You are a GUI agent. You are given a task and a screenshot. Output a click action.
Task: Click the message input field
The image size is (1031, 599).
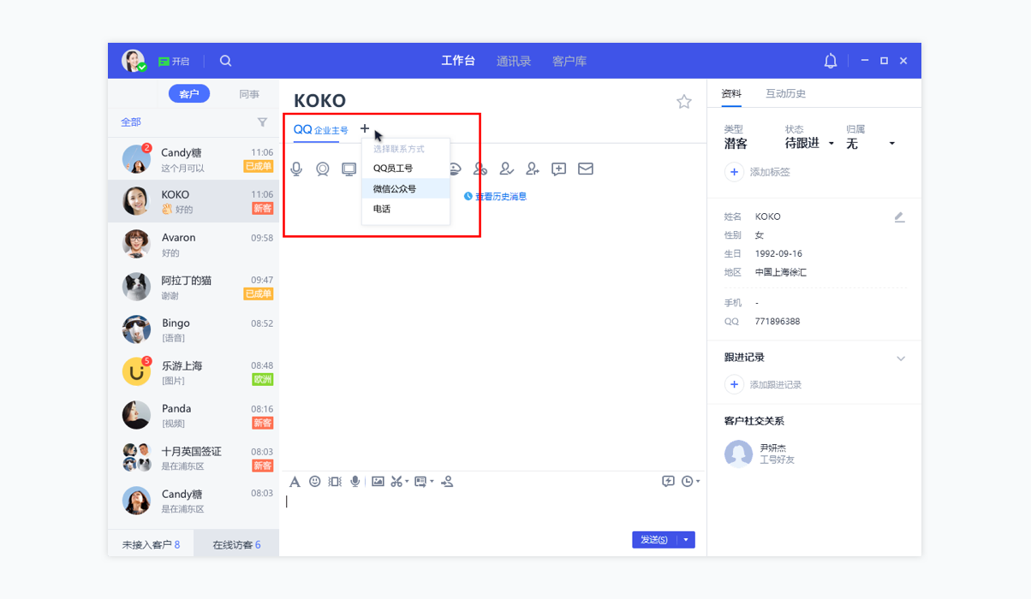pyautogui.click(x=492, y=511)
